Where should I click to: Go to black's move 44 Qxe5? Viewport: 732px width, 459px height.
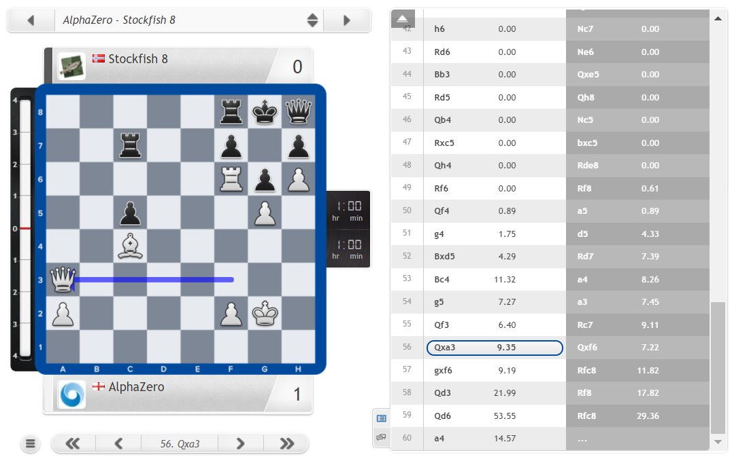pyautogui.click(x=637, y=74)
